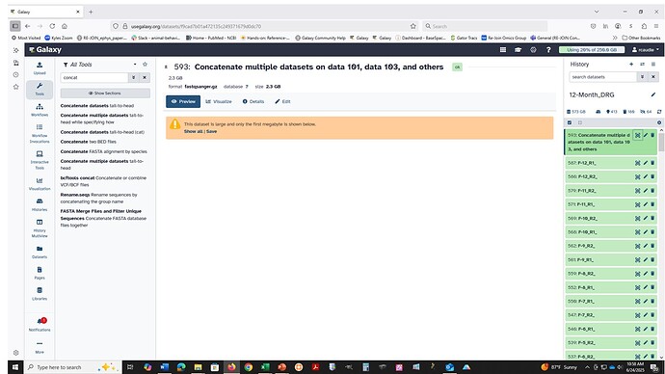The width and height of the screenshot is (665, 374).
Task: Open the Notifications bell icon
Action: pyautogui.click(x=40, y=324)
